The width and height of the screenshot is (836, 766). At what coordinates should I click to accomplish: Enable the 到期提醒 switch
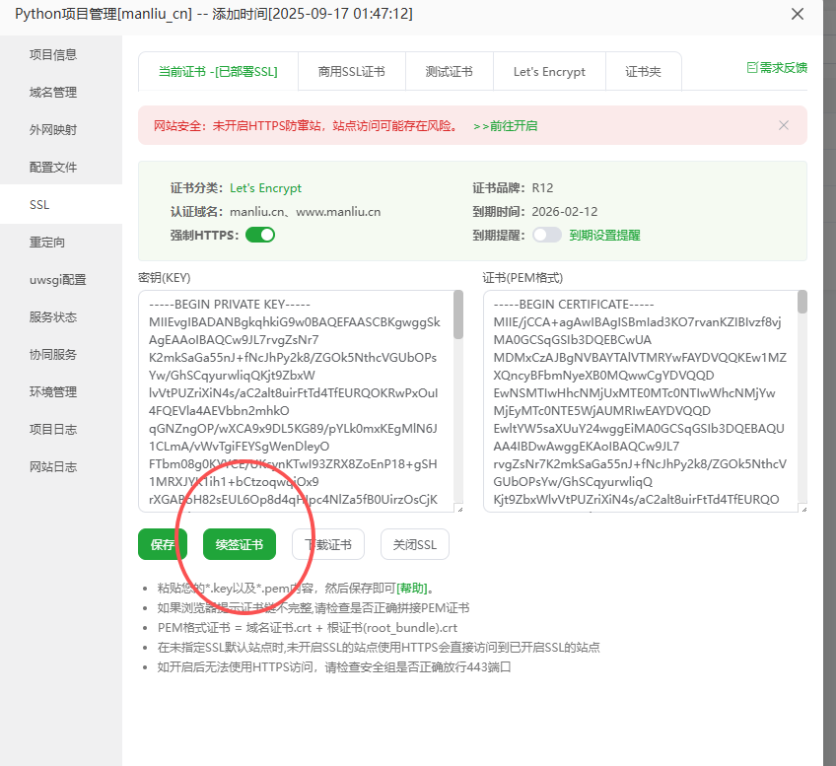(549, 235)
